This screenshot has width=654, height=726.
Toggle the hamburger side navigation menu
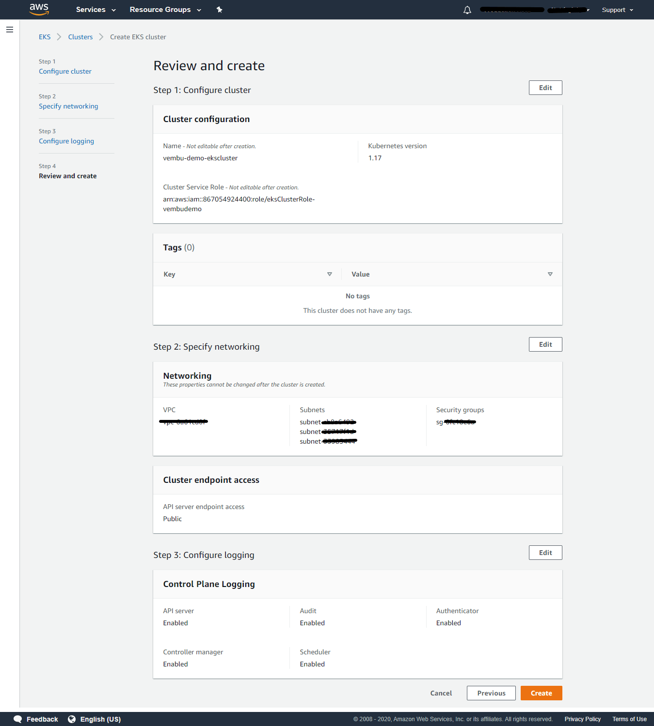click(x=10, y=30)
